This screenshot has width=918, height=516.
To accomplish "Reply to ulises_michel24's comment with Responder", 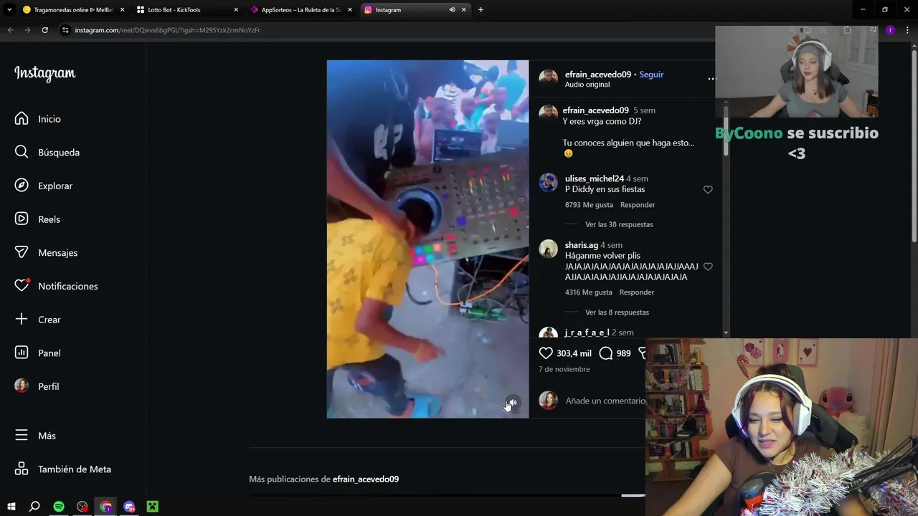I will (x=637, y=205).
